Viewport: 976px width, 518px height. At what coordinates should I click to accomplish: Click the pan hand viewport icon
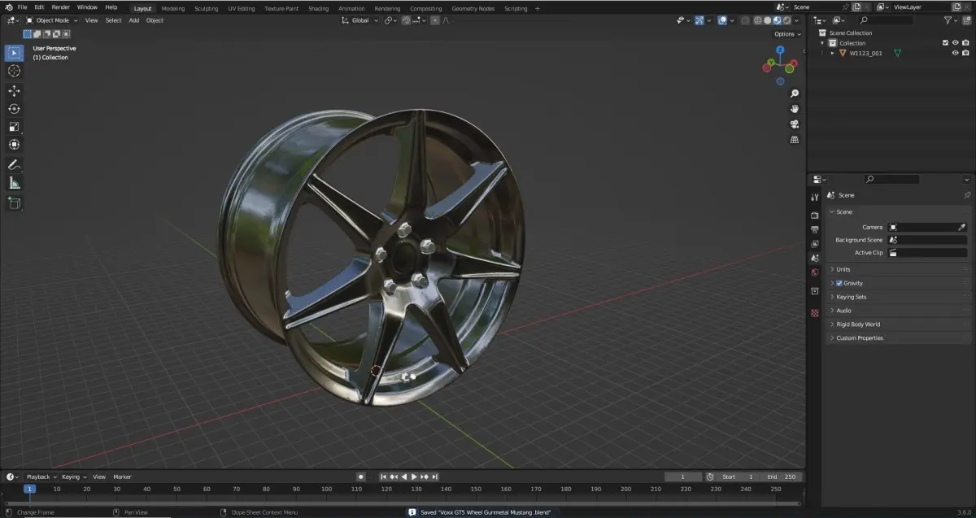pos(795,109)
